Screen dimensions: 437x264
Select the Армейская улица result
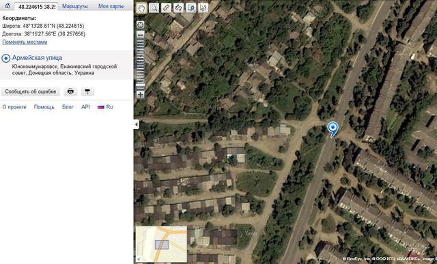pos(37,58)
